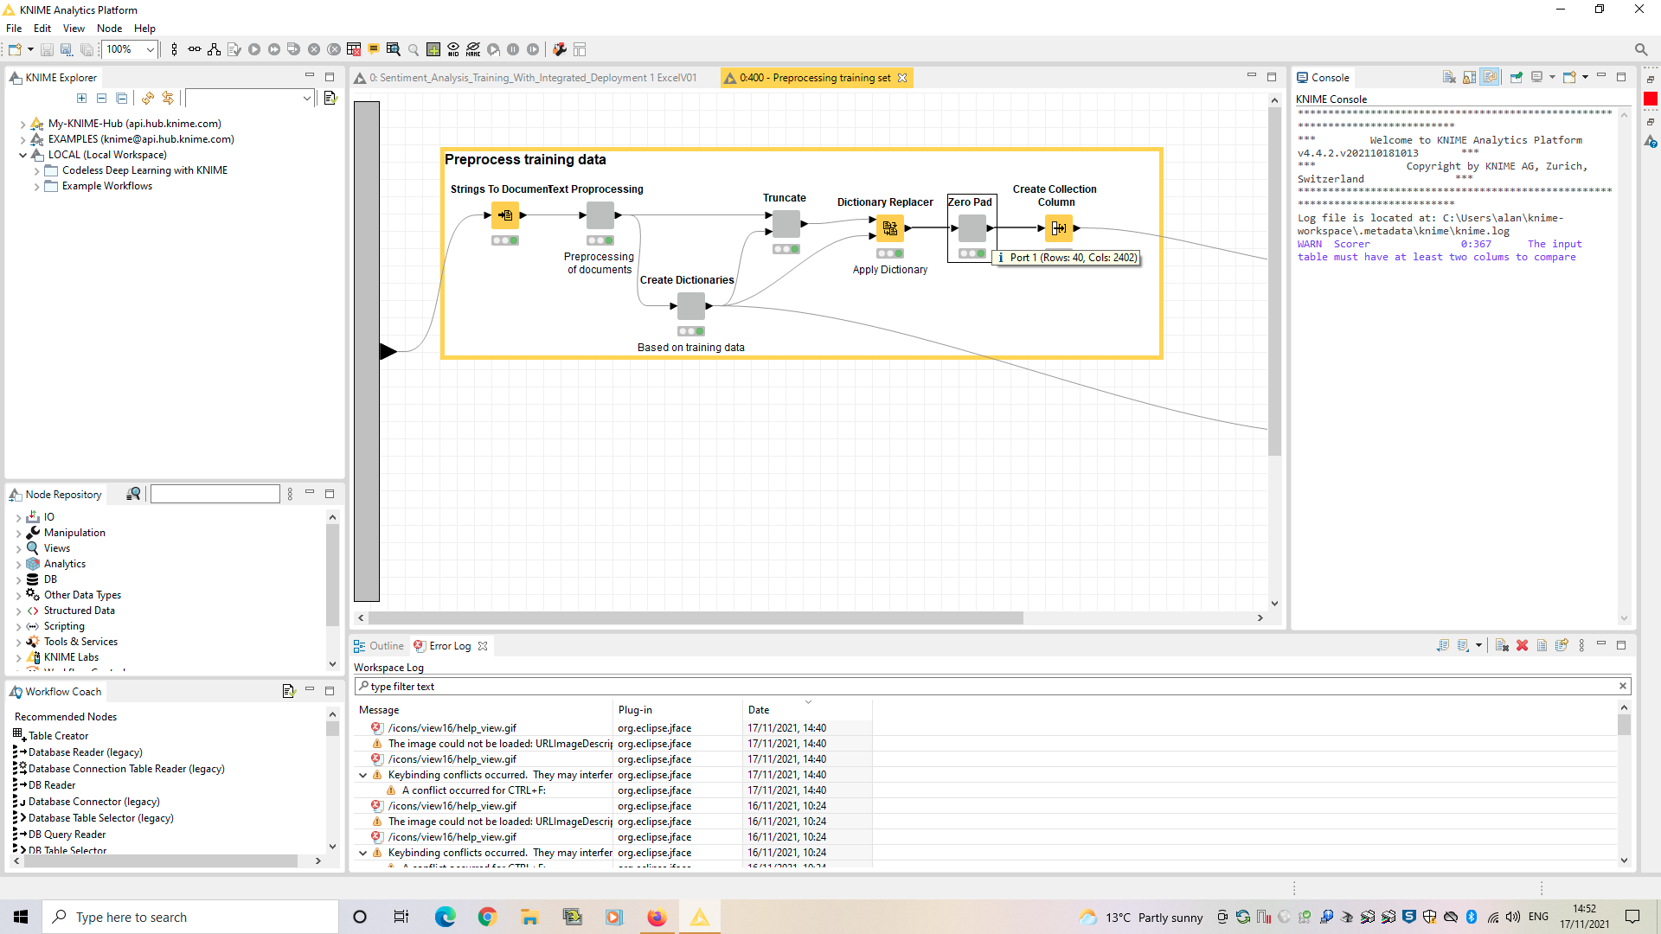Viewport: 1661px width, 934px height.
Task: Click the add meta node icon
Action: (x=433, y=49)
